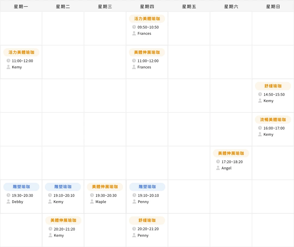Select Tuesday 20:20~21:20 time text

[x=65, y=229]
